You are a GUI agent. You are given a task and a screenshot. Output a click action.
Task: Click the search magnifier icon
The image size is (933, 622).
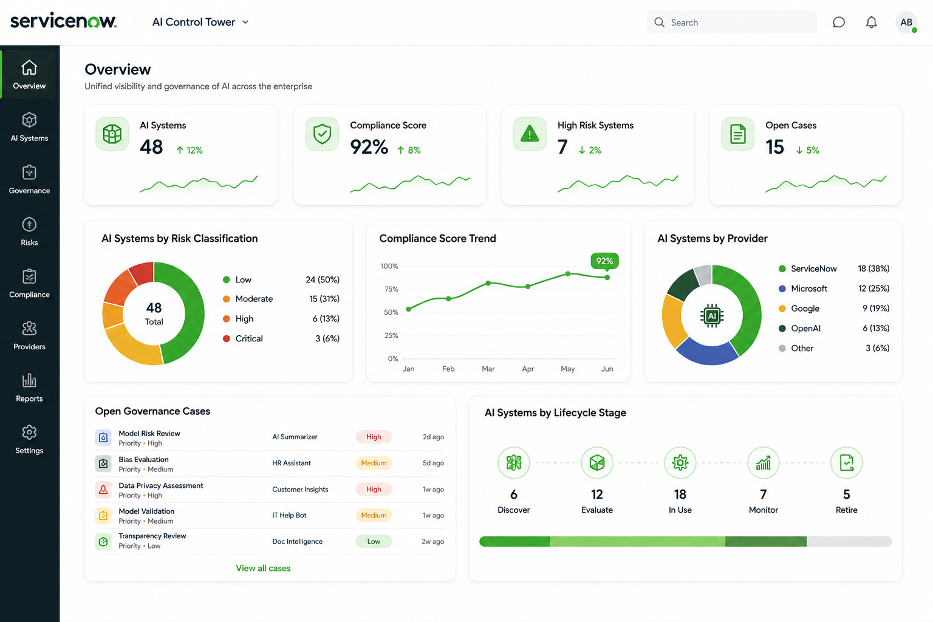[660, 22]
